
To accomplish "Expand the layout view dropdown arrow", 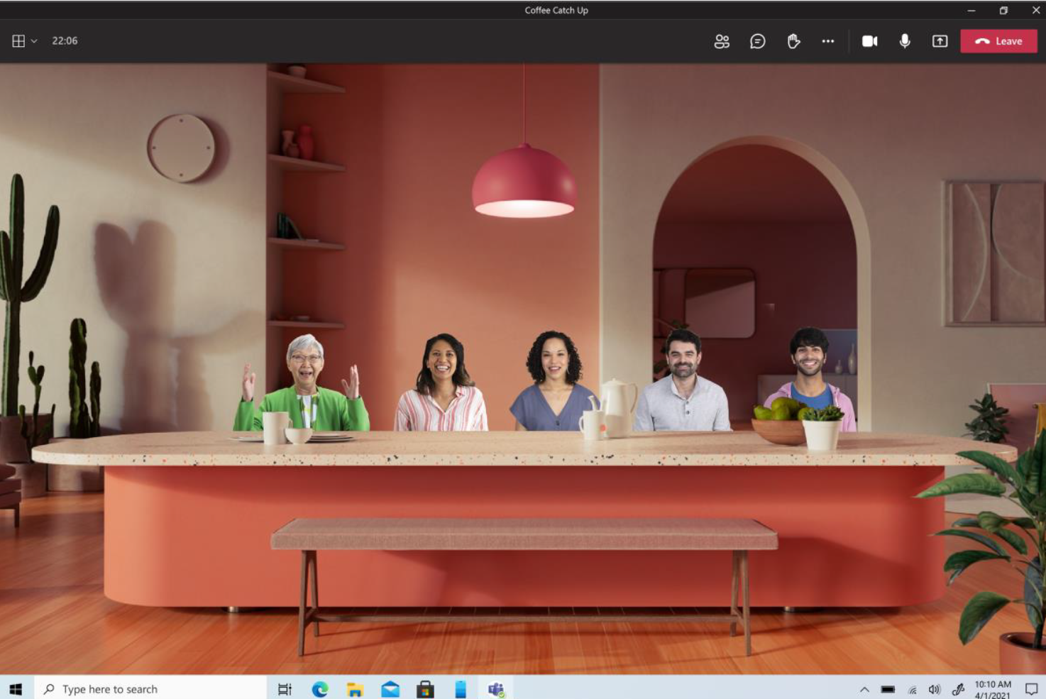I will coord(34,41).
